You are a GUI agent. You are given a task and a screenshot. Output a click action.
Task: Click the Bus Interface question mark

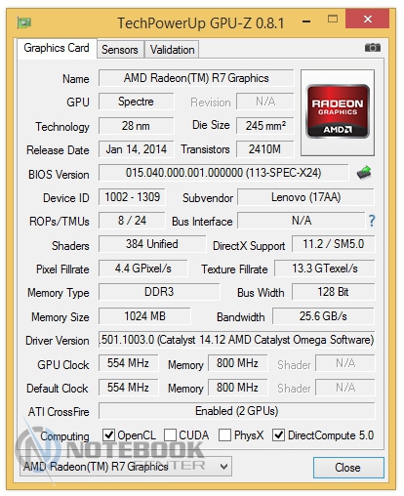pyautogui.click(x=372, y=221)
